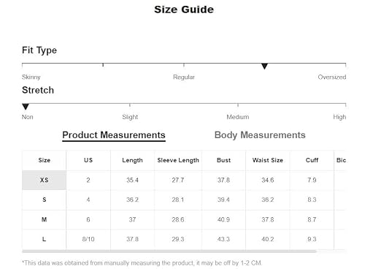Select the Product Measurements tab
The image size is (365, 269).
pos(114,135)
